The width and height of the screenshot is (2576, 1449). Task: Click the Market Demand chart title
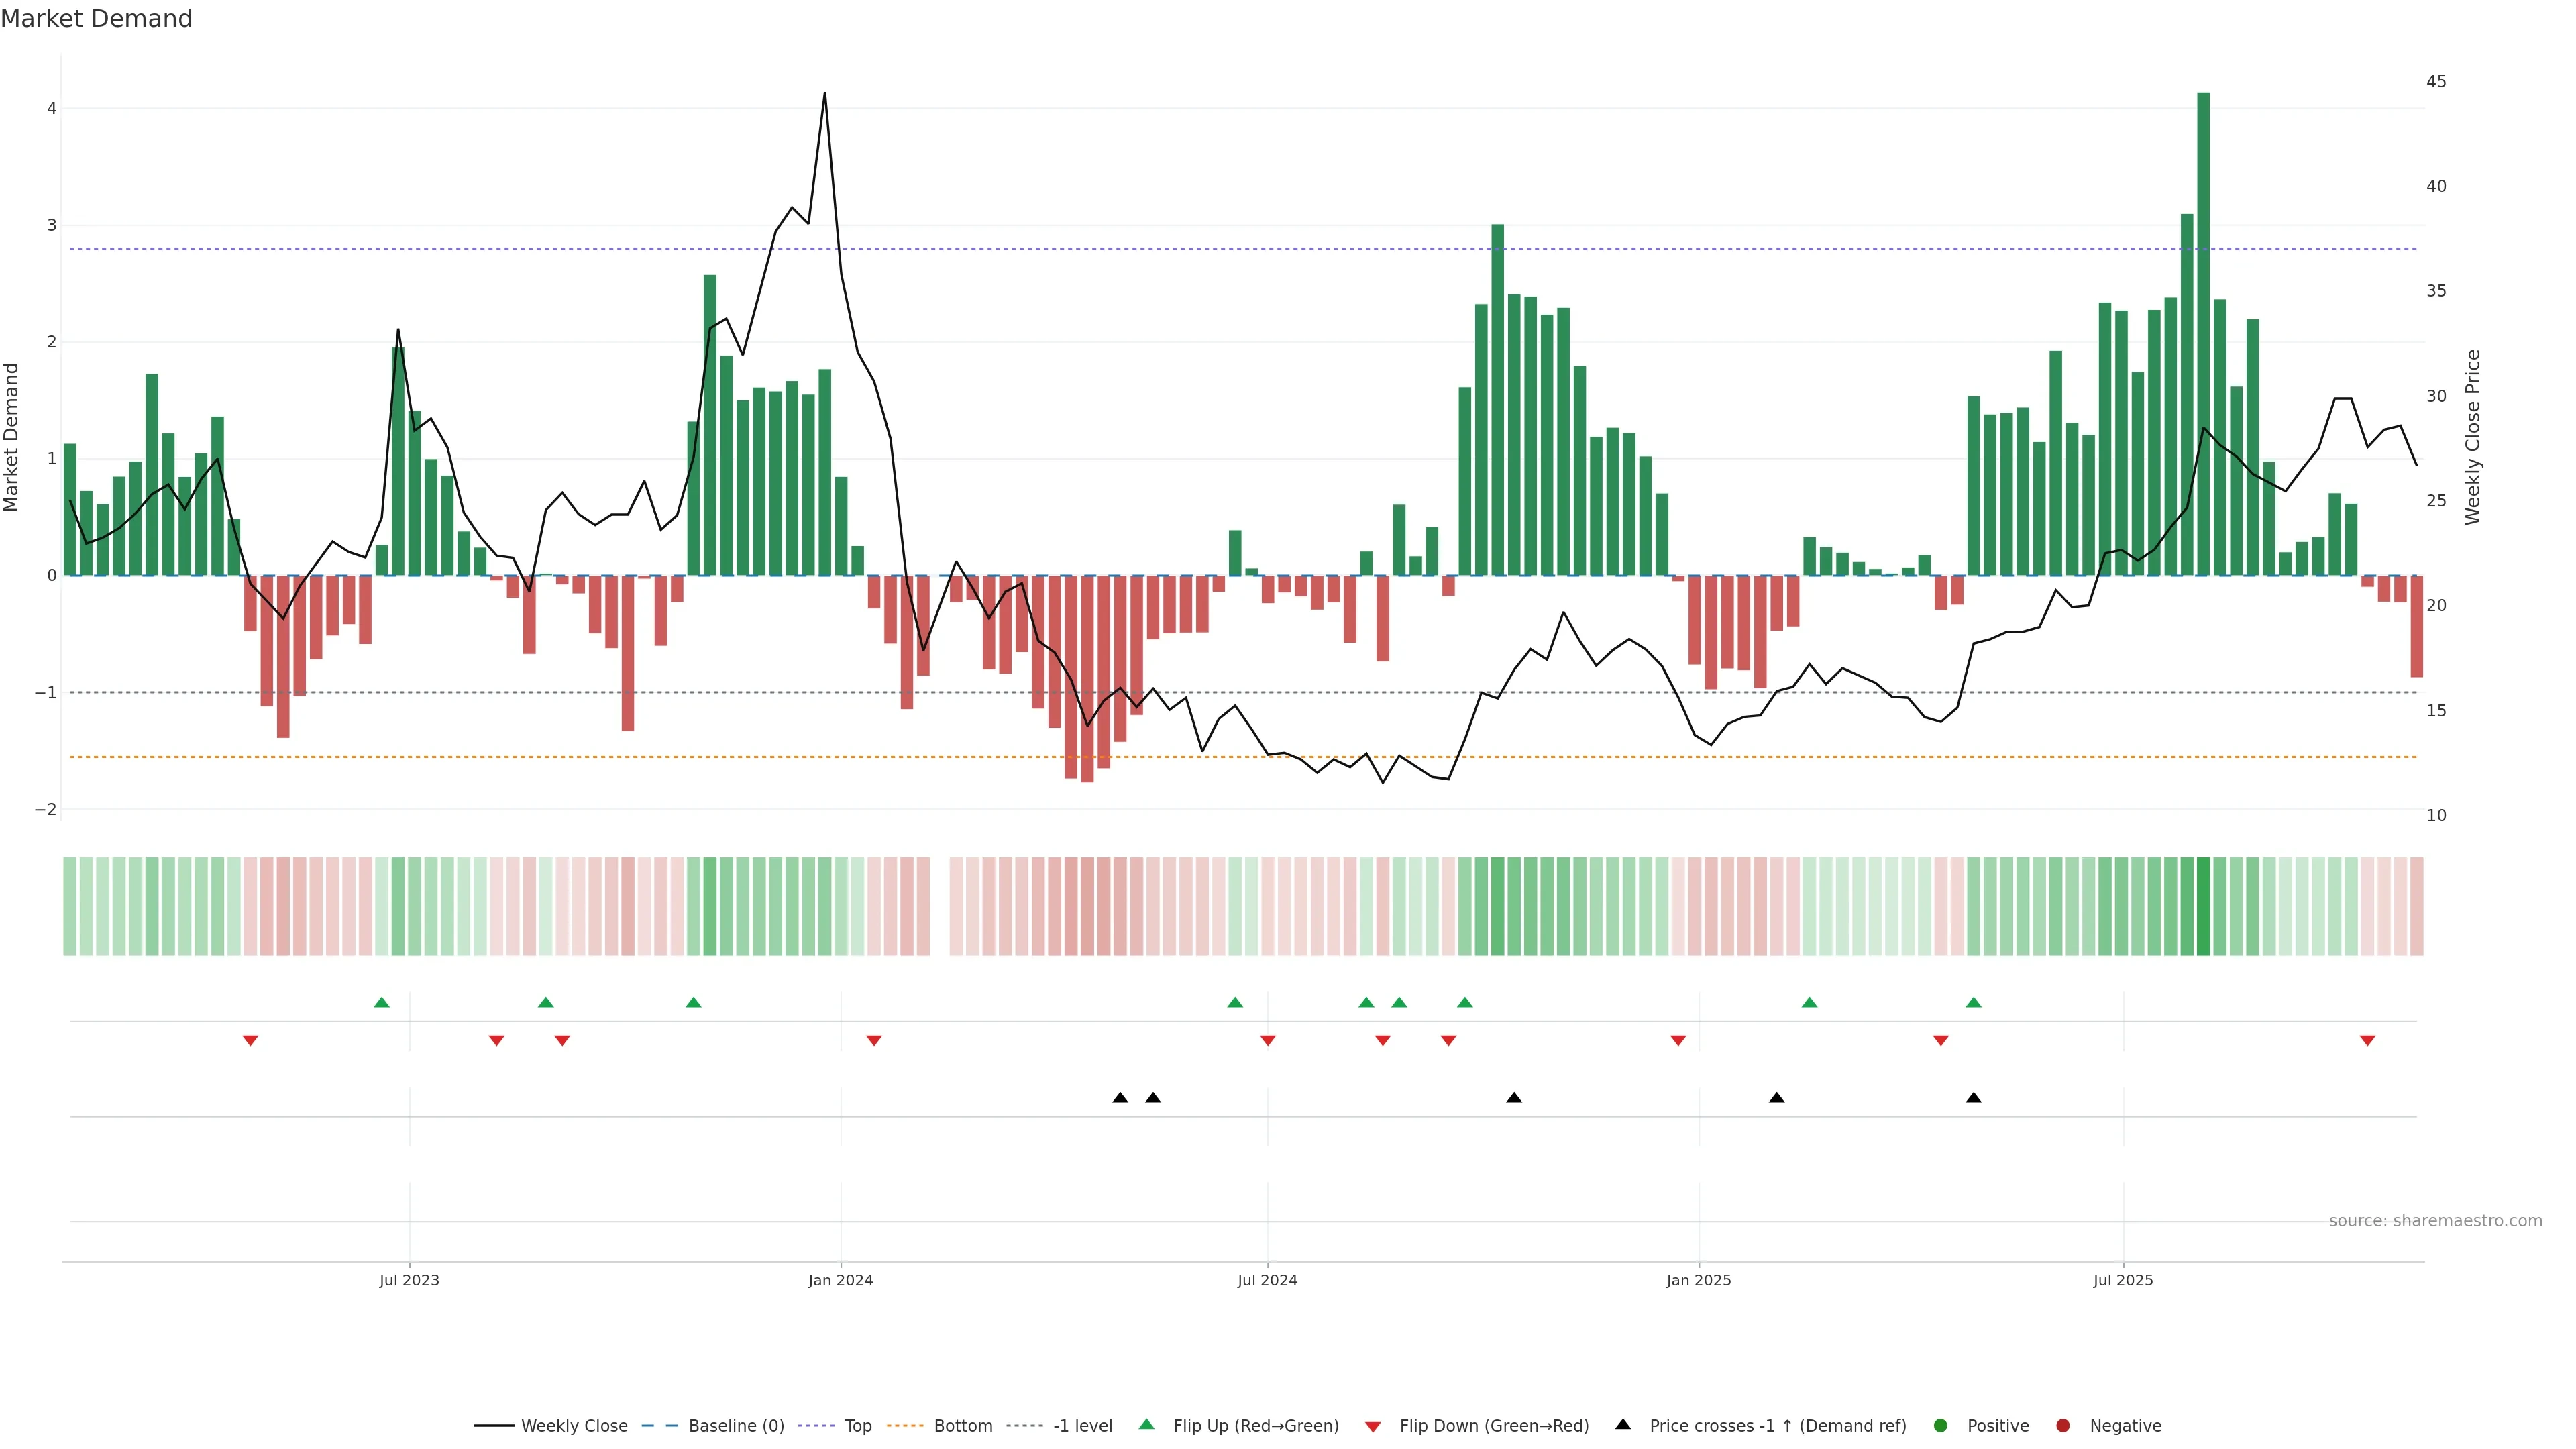[x=96, y=19]
